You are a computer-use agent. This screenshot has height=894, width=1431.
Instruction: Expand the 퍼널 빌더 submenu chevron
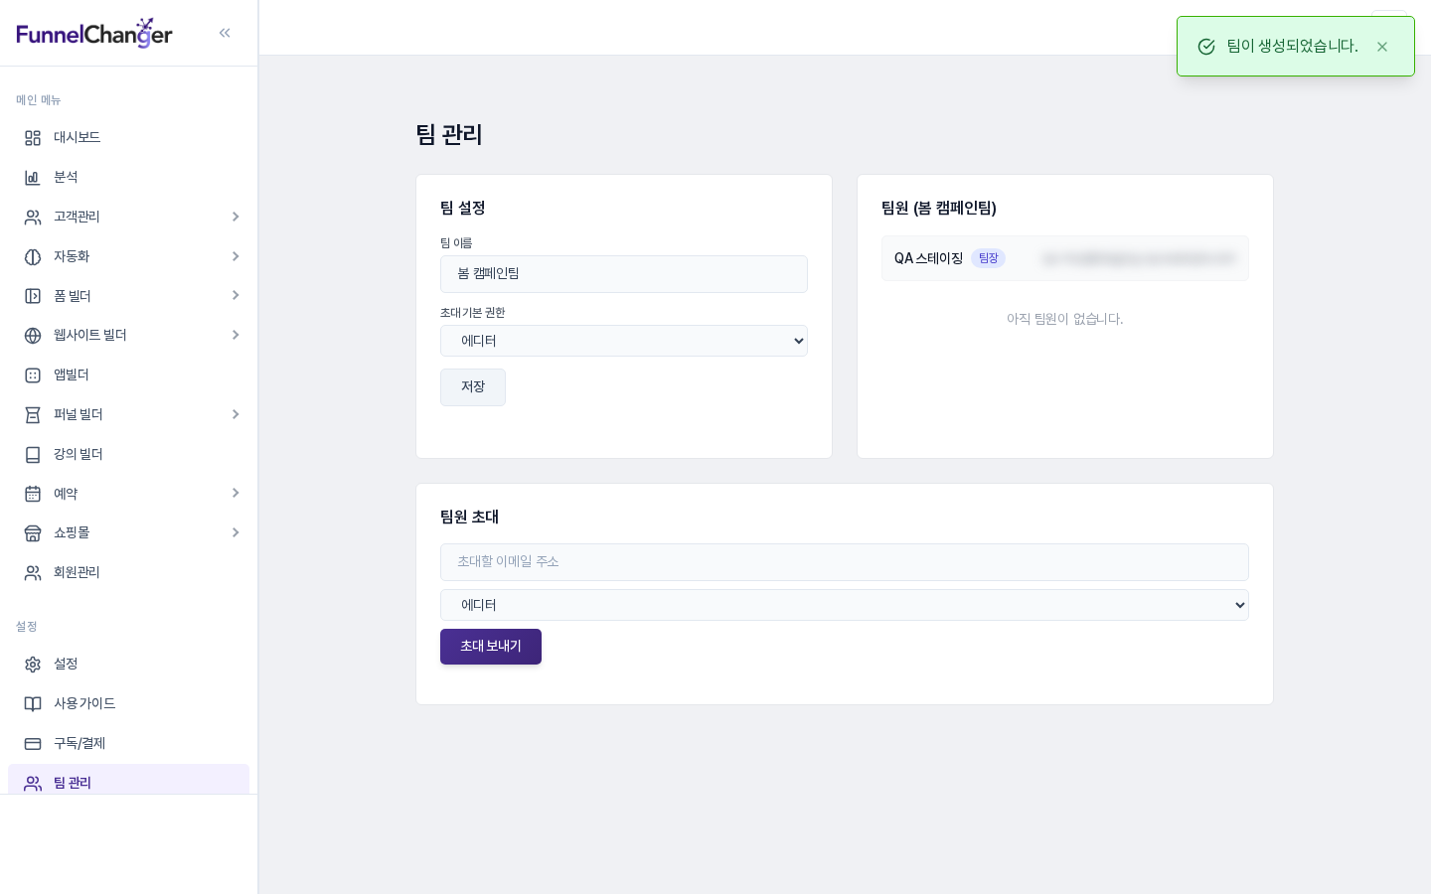[x=236, y=414]
